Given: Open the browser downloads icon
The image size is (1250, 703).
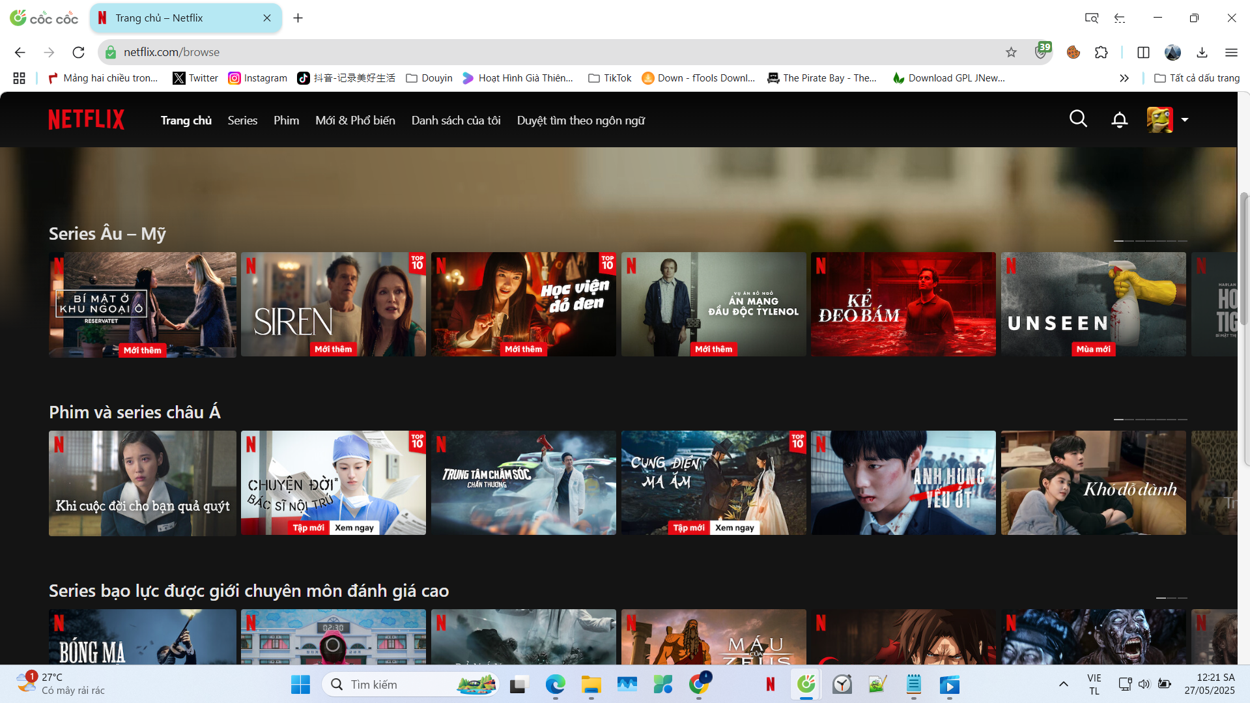Looking at the screenshot, I should pos(1202,52).
